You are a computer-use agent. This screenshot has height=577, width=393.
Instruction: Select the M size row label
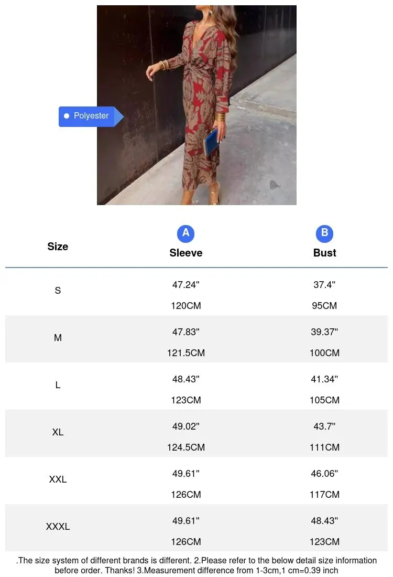pos(58,337)
